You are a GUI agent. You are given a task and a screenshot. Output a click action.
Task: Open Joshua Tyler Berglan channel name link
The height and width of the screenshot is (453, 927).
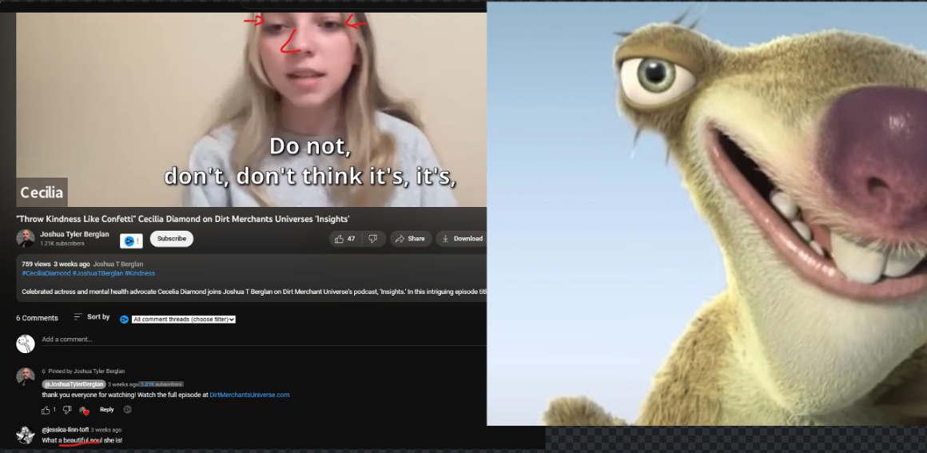tap(74, 234)
